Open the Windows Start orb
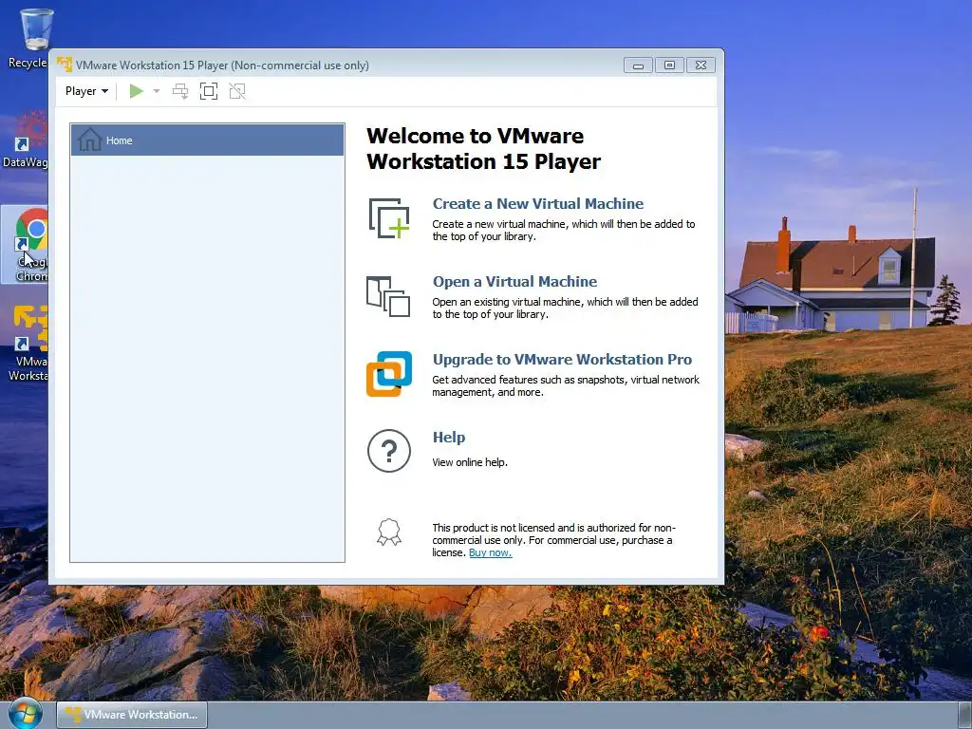 click(25, 714)
